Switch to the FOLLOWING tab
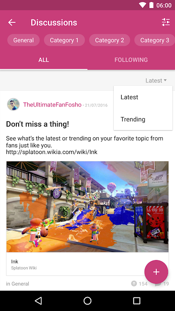Screen dimensions: 175x311 pyautogui.click(x=131, y=60)
